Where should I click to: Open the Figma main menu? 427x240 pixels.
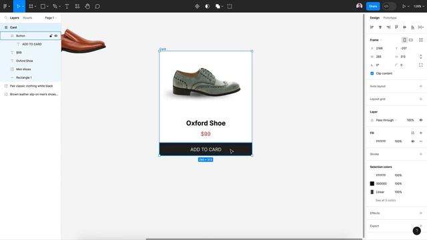(x=5, y=6)
